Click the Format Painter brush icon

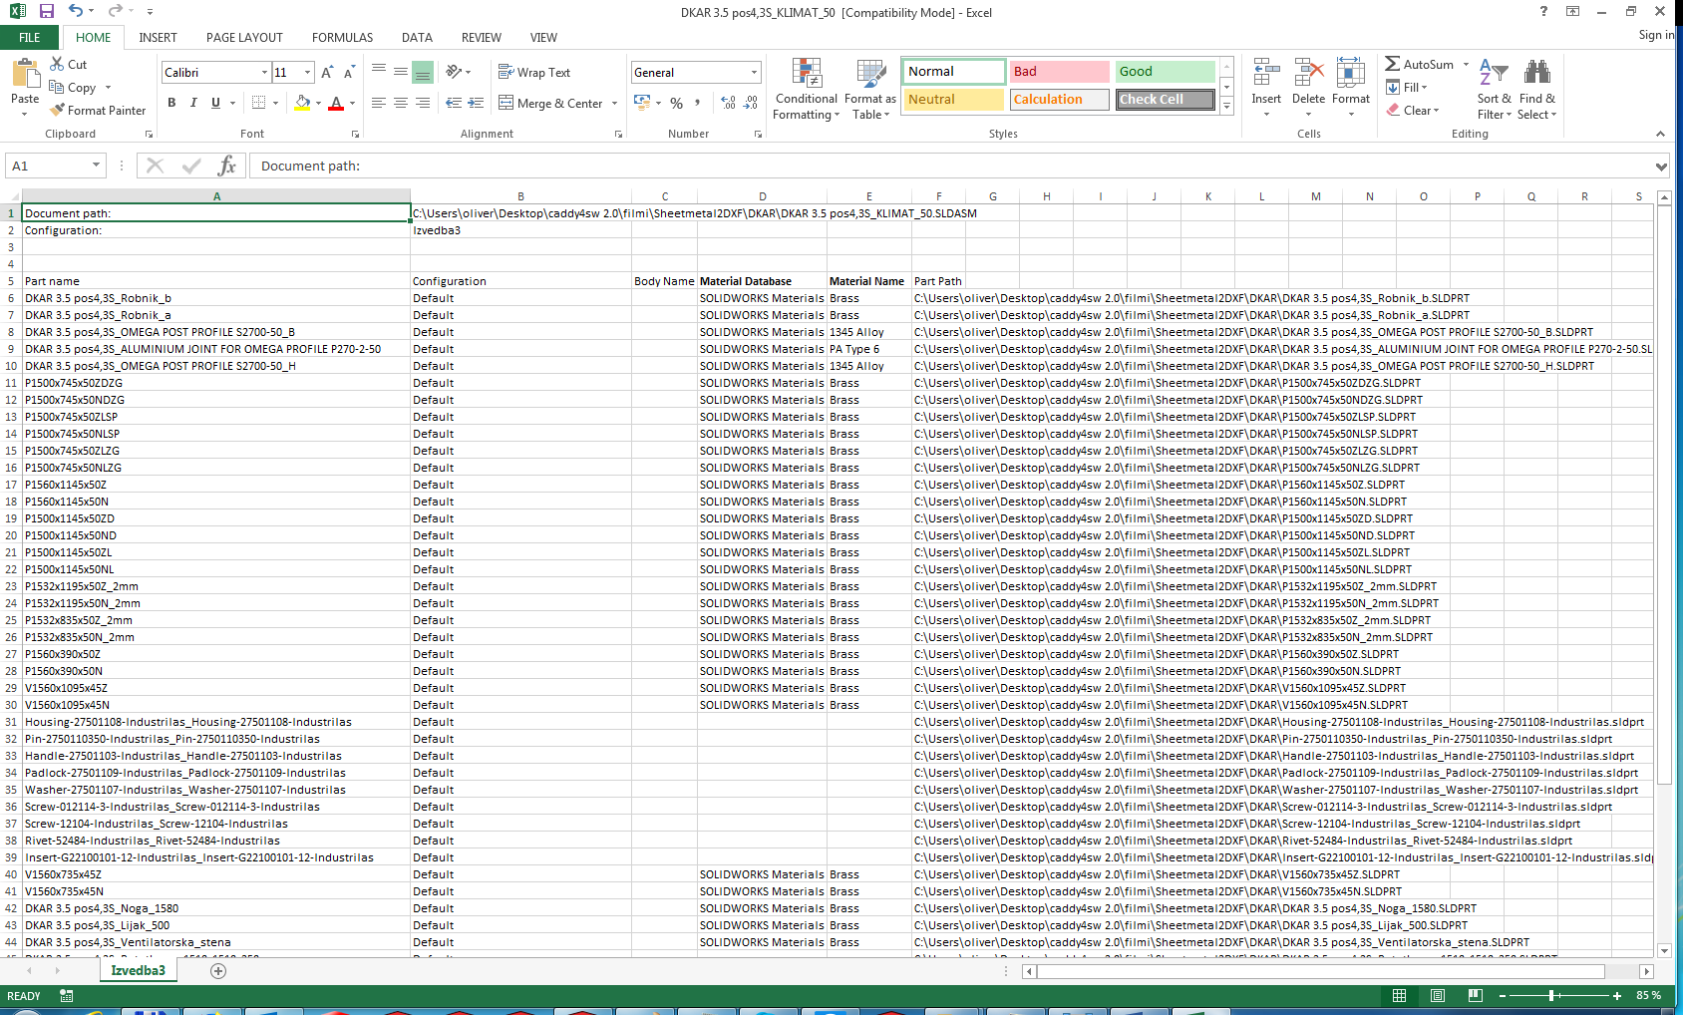[58, 111]
